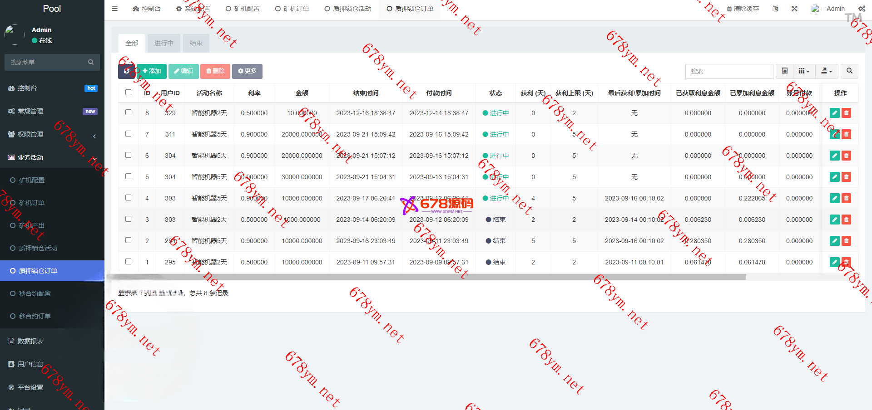Check the select-all checkbox in table header

(x=129, y=93)
